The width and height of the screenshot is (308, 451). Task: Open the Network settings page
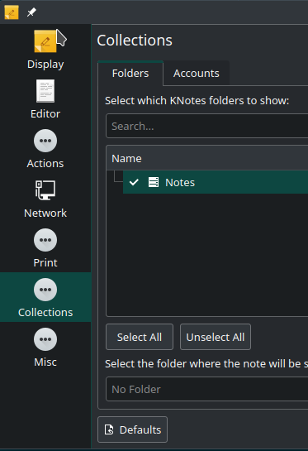[x=45, y=199]
